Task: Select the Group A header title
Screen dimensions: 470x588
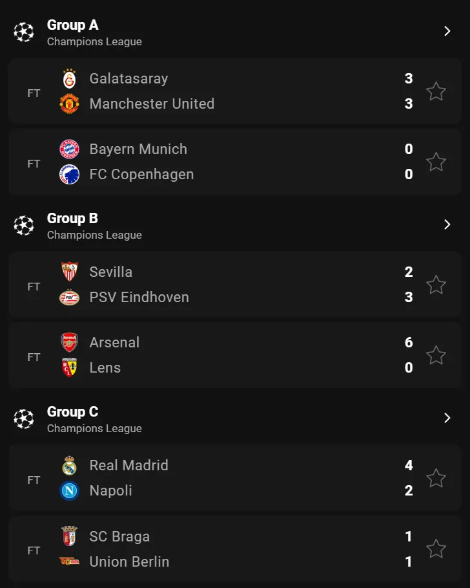Action: tap(72, 25)
